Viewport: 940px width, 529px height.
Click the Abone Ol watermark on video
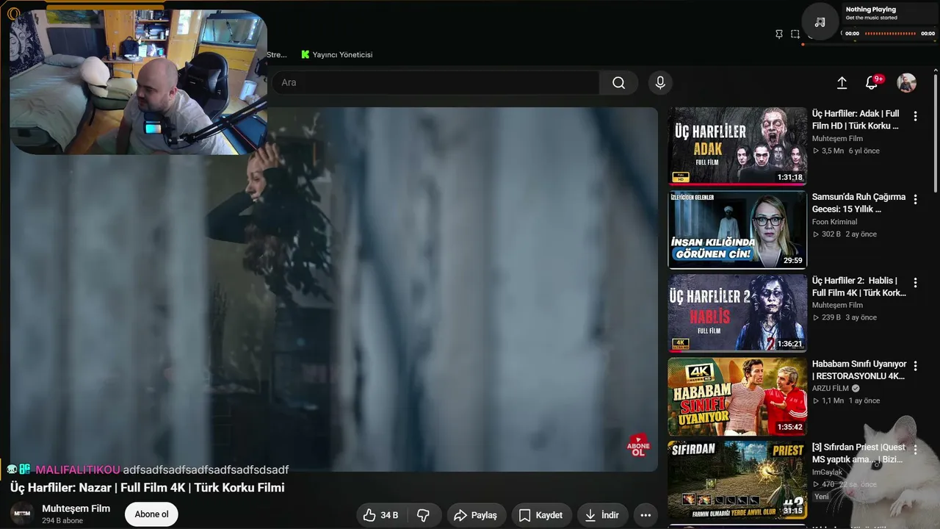(x=638, y=445)
